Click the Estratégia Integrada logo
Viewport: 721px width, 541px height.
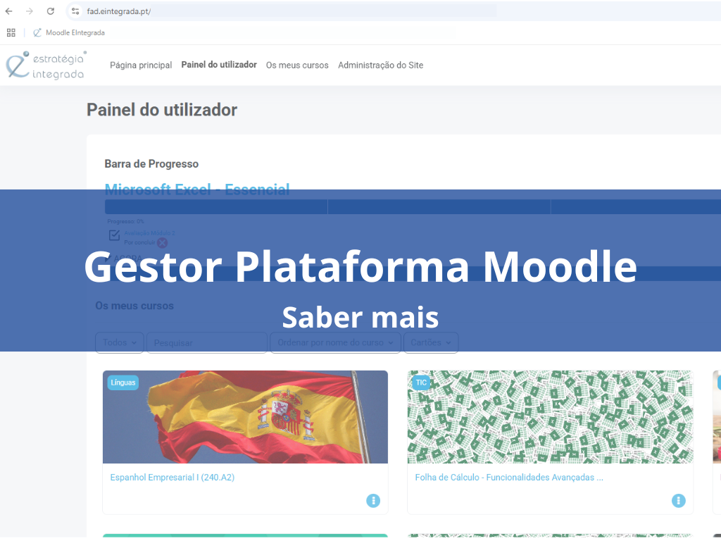coord(46,65)
